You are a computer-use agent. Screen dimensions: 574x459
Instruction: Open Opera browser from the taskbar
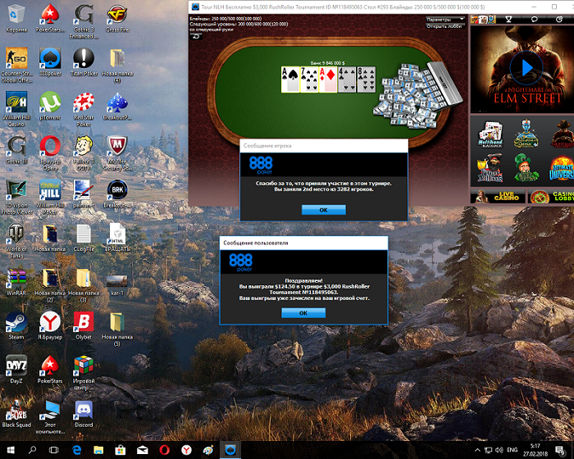[x=164, y=450]
